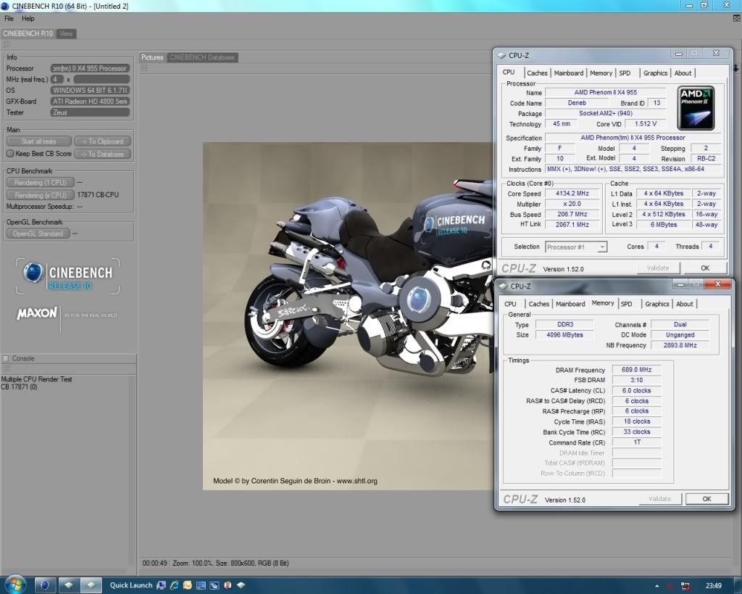Click the Tester field containing Zeus
This screenshot has height=594, width=742.
(x=90, y=112)
